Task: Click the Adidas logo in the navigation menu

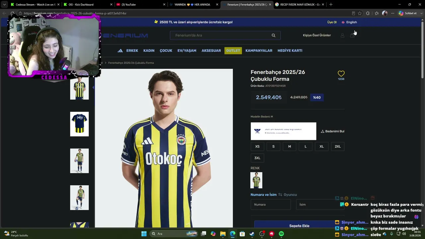Action: 120,50
